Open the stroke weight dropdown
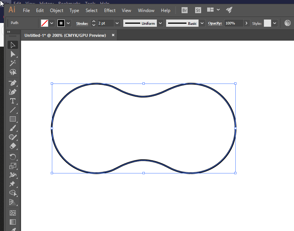 [x=117, y=23]
